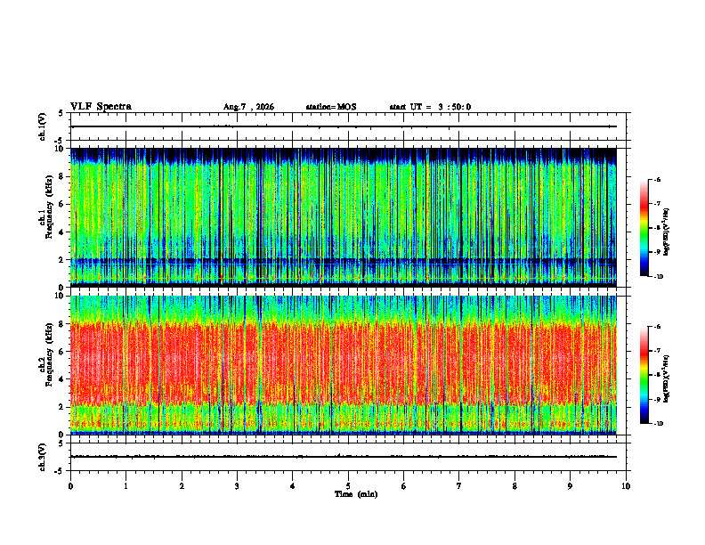
Task: Click the VLF Spectra title text
Action: (x=101, y=107)
